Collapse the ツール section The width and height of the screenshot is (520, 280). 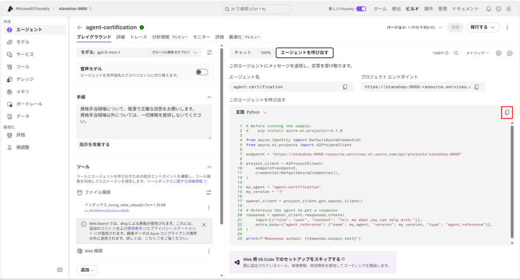coord(209,167)
